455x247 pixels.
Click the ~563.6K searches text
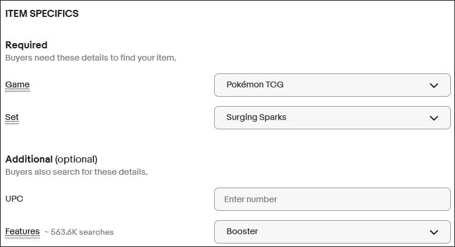(79, 232)
